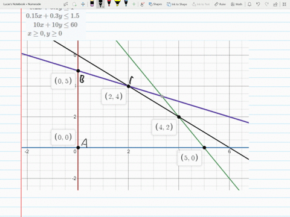
Task: Toggle draw with touch icon
Action: click(143, 4)
